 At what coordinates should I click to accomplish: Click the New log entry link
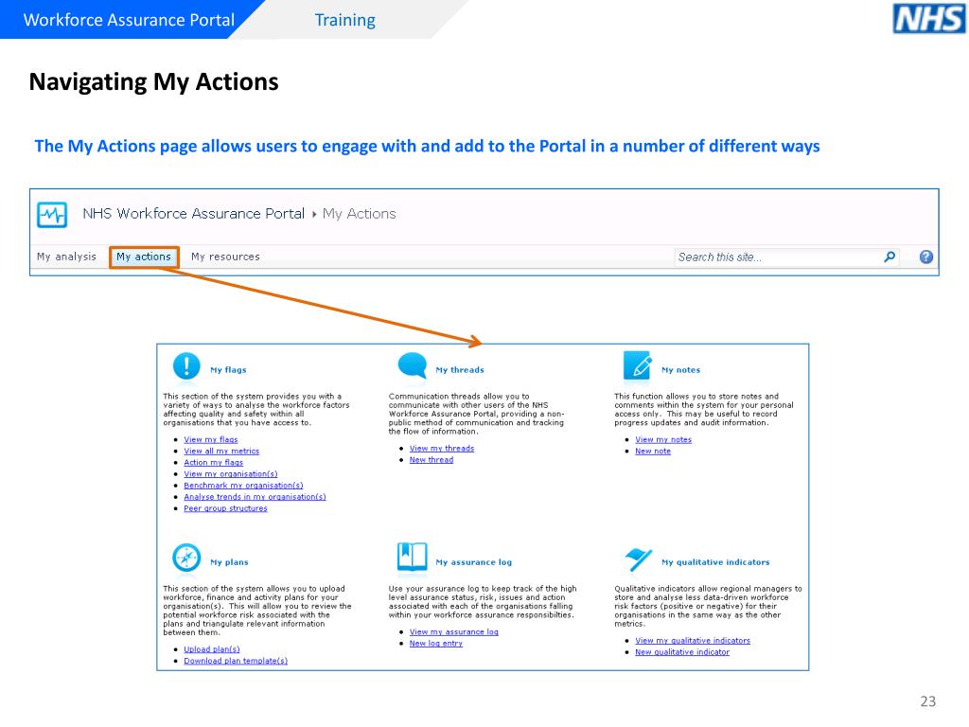(x=435, y=644)
